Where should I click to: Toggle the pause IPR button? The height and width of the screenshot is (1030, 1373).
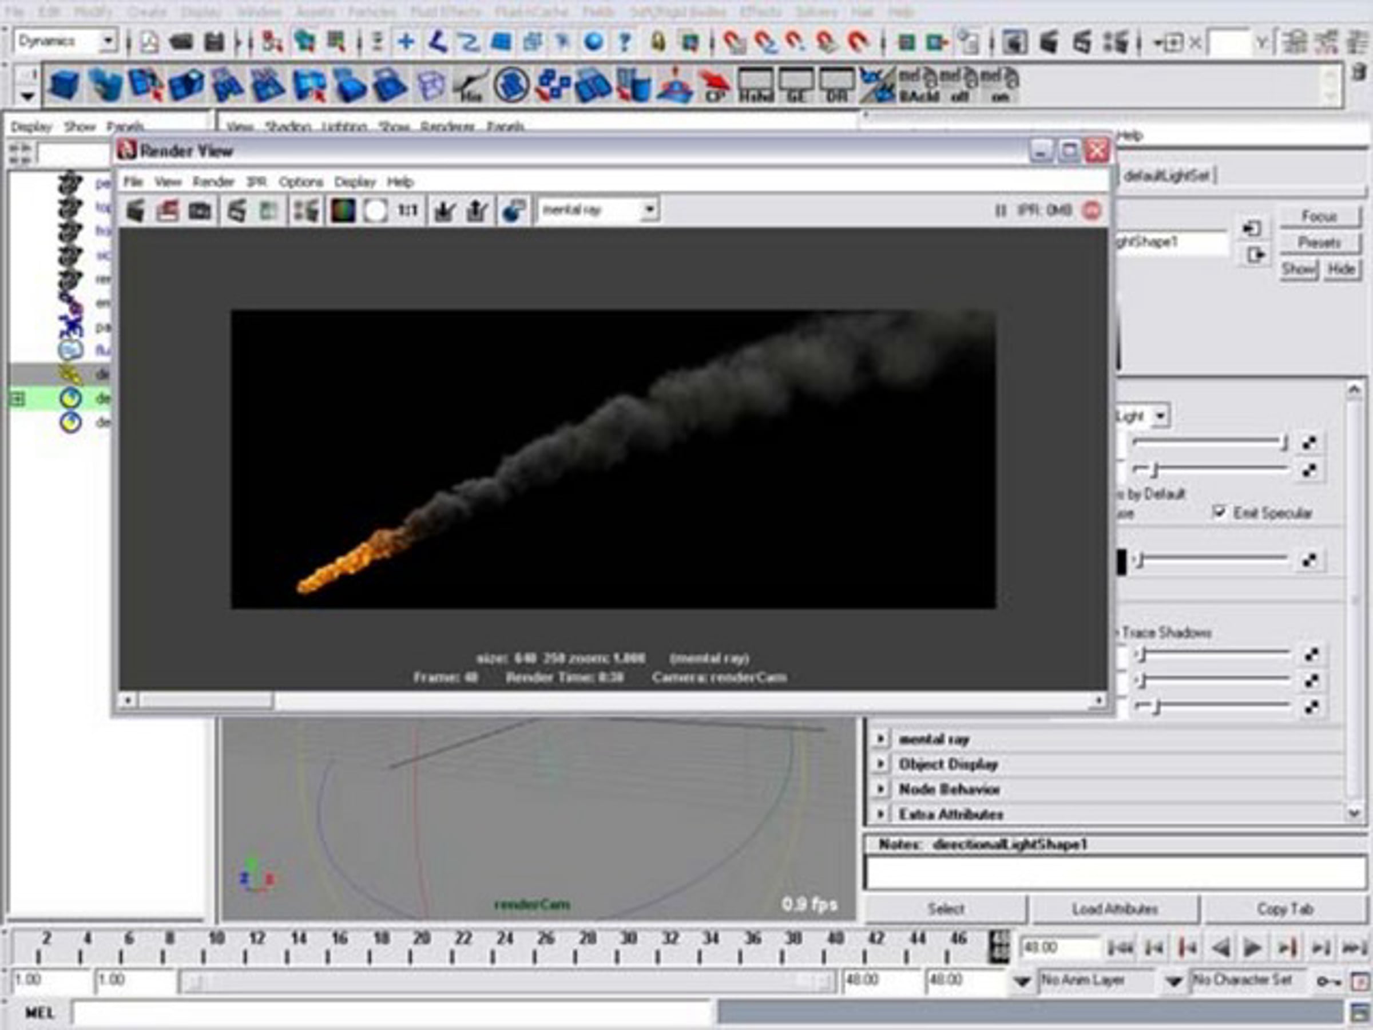1001,211
